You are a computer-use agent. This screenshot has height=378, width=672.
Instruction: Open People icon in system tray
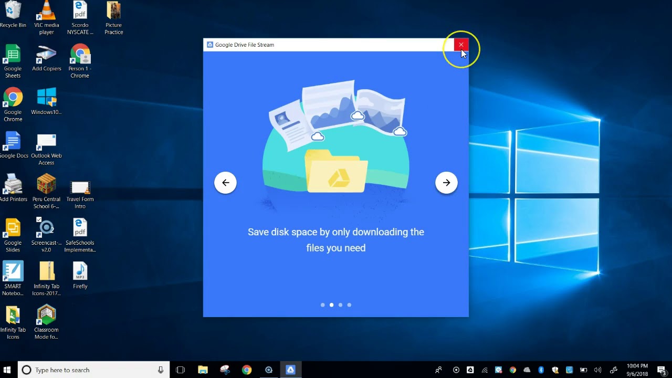point(438,370)
